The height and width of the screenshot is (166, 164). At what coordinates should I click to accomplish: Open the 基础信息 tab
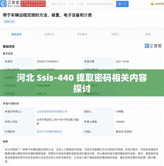(x=16, y=34)
